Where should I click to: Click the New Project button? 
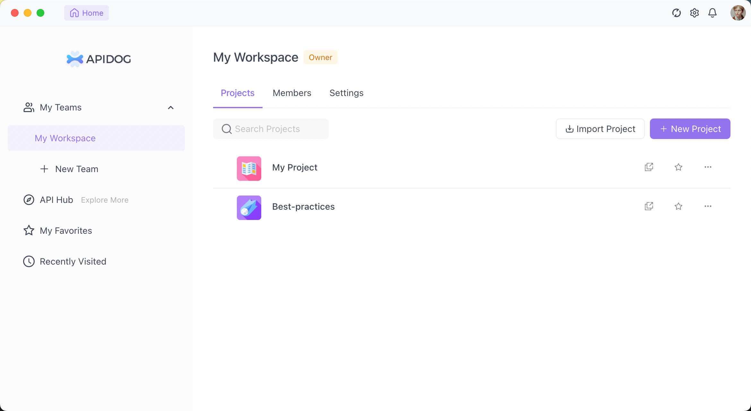coord(690,129)
